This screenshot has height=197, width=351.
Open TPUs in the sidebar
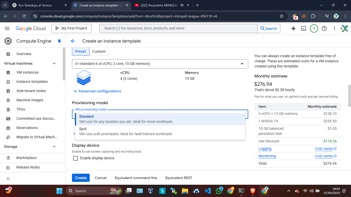click(21, 109)
